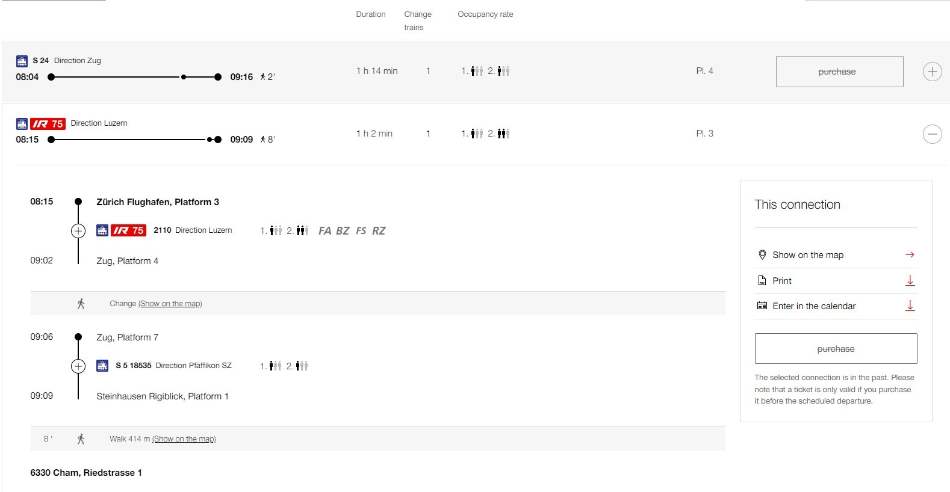Viewport: 950px width, 492px height.
Task: Click the Print document icon
Action: (762, 281)
